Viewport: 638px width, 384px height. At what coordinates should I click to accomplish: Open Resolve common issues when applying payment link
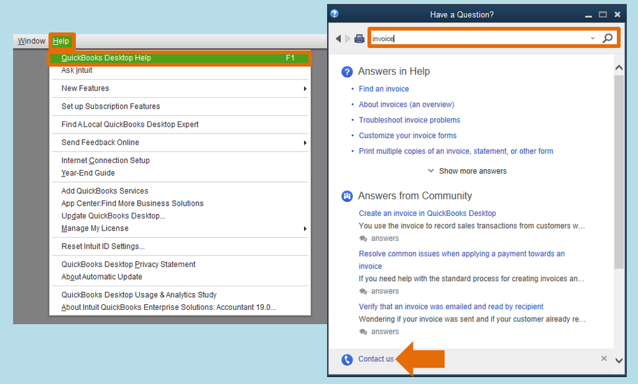click(461, 260)
